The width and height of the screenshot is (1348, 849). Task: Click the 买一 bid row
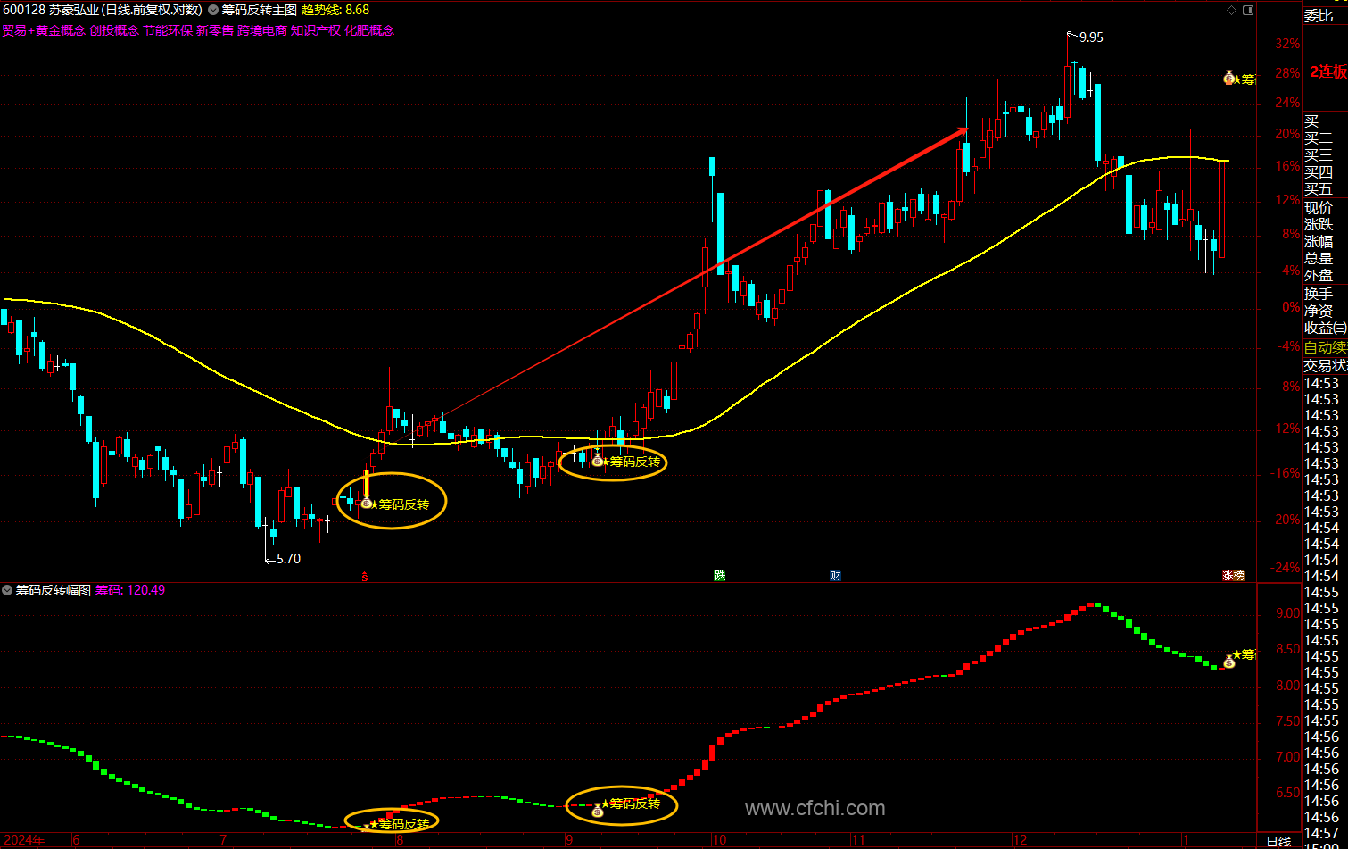coord(1319,121)
